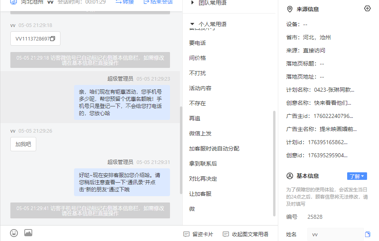Click the chat panel vertical scrollbar
Viewport: 379px width, 241px height.
181,150
